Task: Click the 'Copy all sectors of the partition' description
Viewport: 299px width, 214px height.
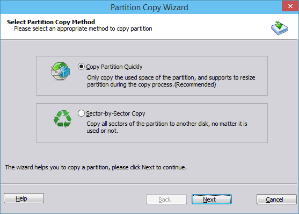Action: (167, 127)
